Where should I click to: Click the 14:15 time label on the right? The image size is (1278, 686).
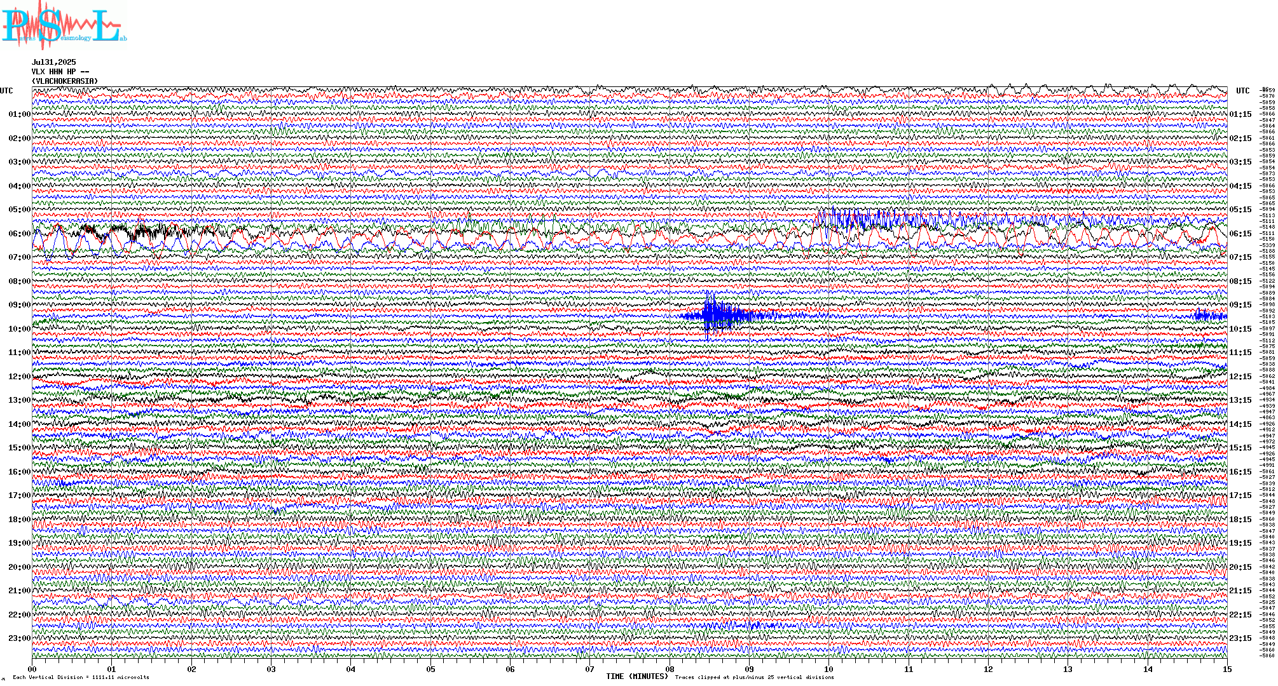[x=1240, y=424]
